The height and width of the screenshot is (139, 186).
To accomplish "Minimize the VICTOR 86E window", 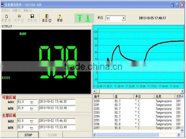I will (172, 5).
